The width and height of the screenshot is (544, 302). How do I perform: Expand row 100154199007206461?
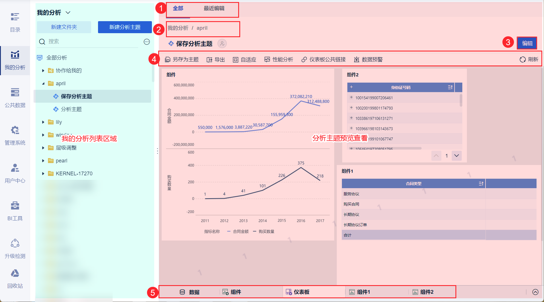tap(351, 98)
